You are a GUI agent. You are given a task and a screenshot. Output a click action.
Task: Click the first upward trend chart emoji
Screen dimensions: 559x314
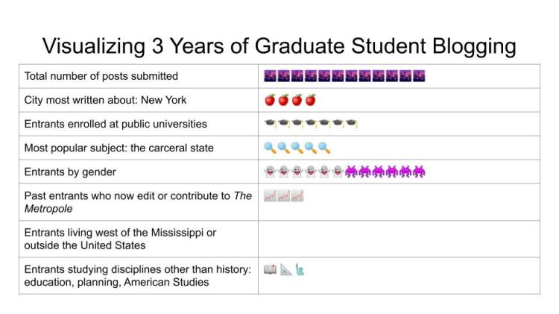(x=271, y=196)
